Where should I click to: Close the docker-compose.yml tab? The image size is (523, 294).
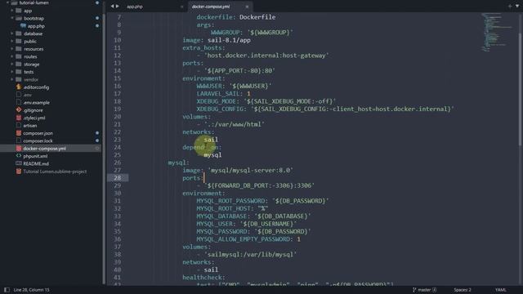tap(247, 7)
